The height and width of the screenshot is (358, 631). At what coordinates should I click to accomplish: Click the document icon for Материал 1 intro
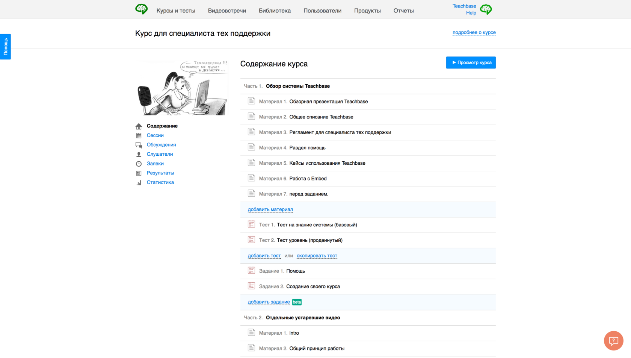coord(252,332)
